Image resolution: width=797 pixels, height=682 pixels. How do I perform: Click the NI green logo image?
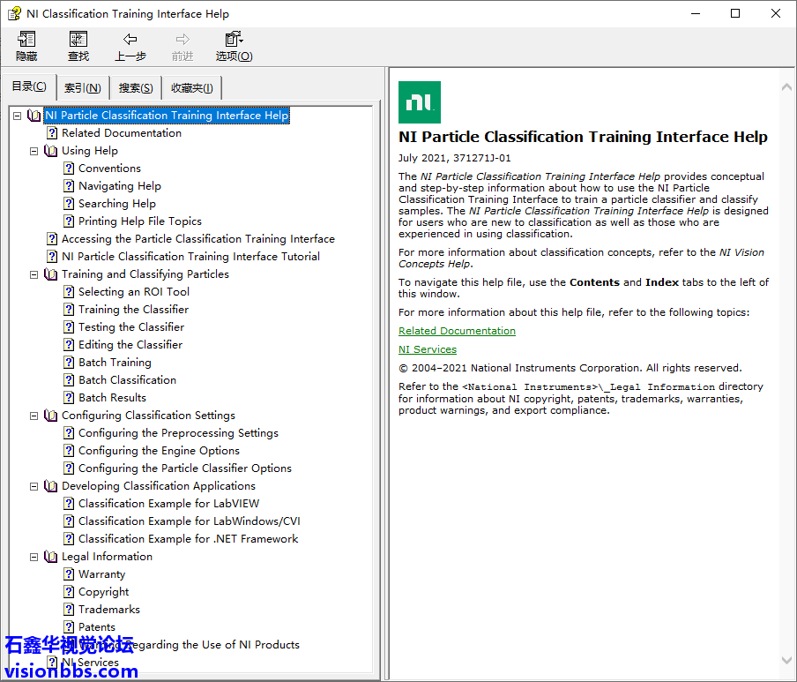pyautogui.click(x=420, y=102)
